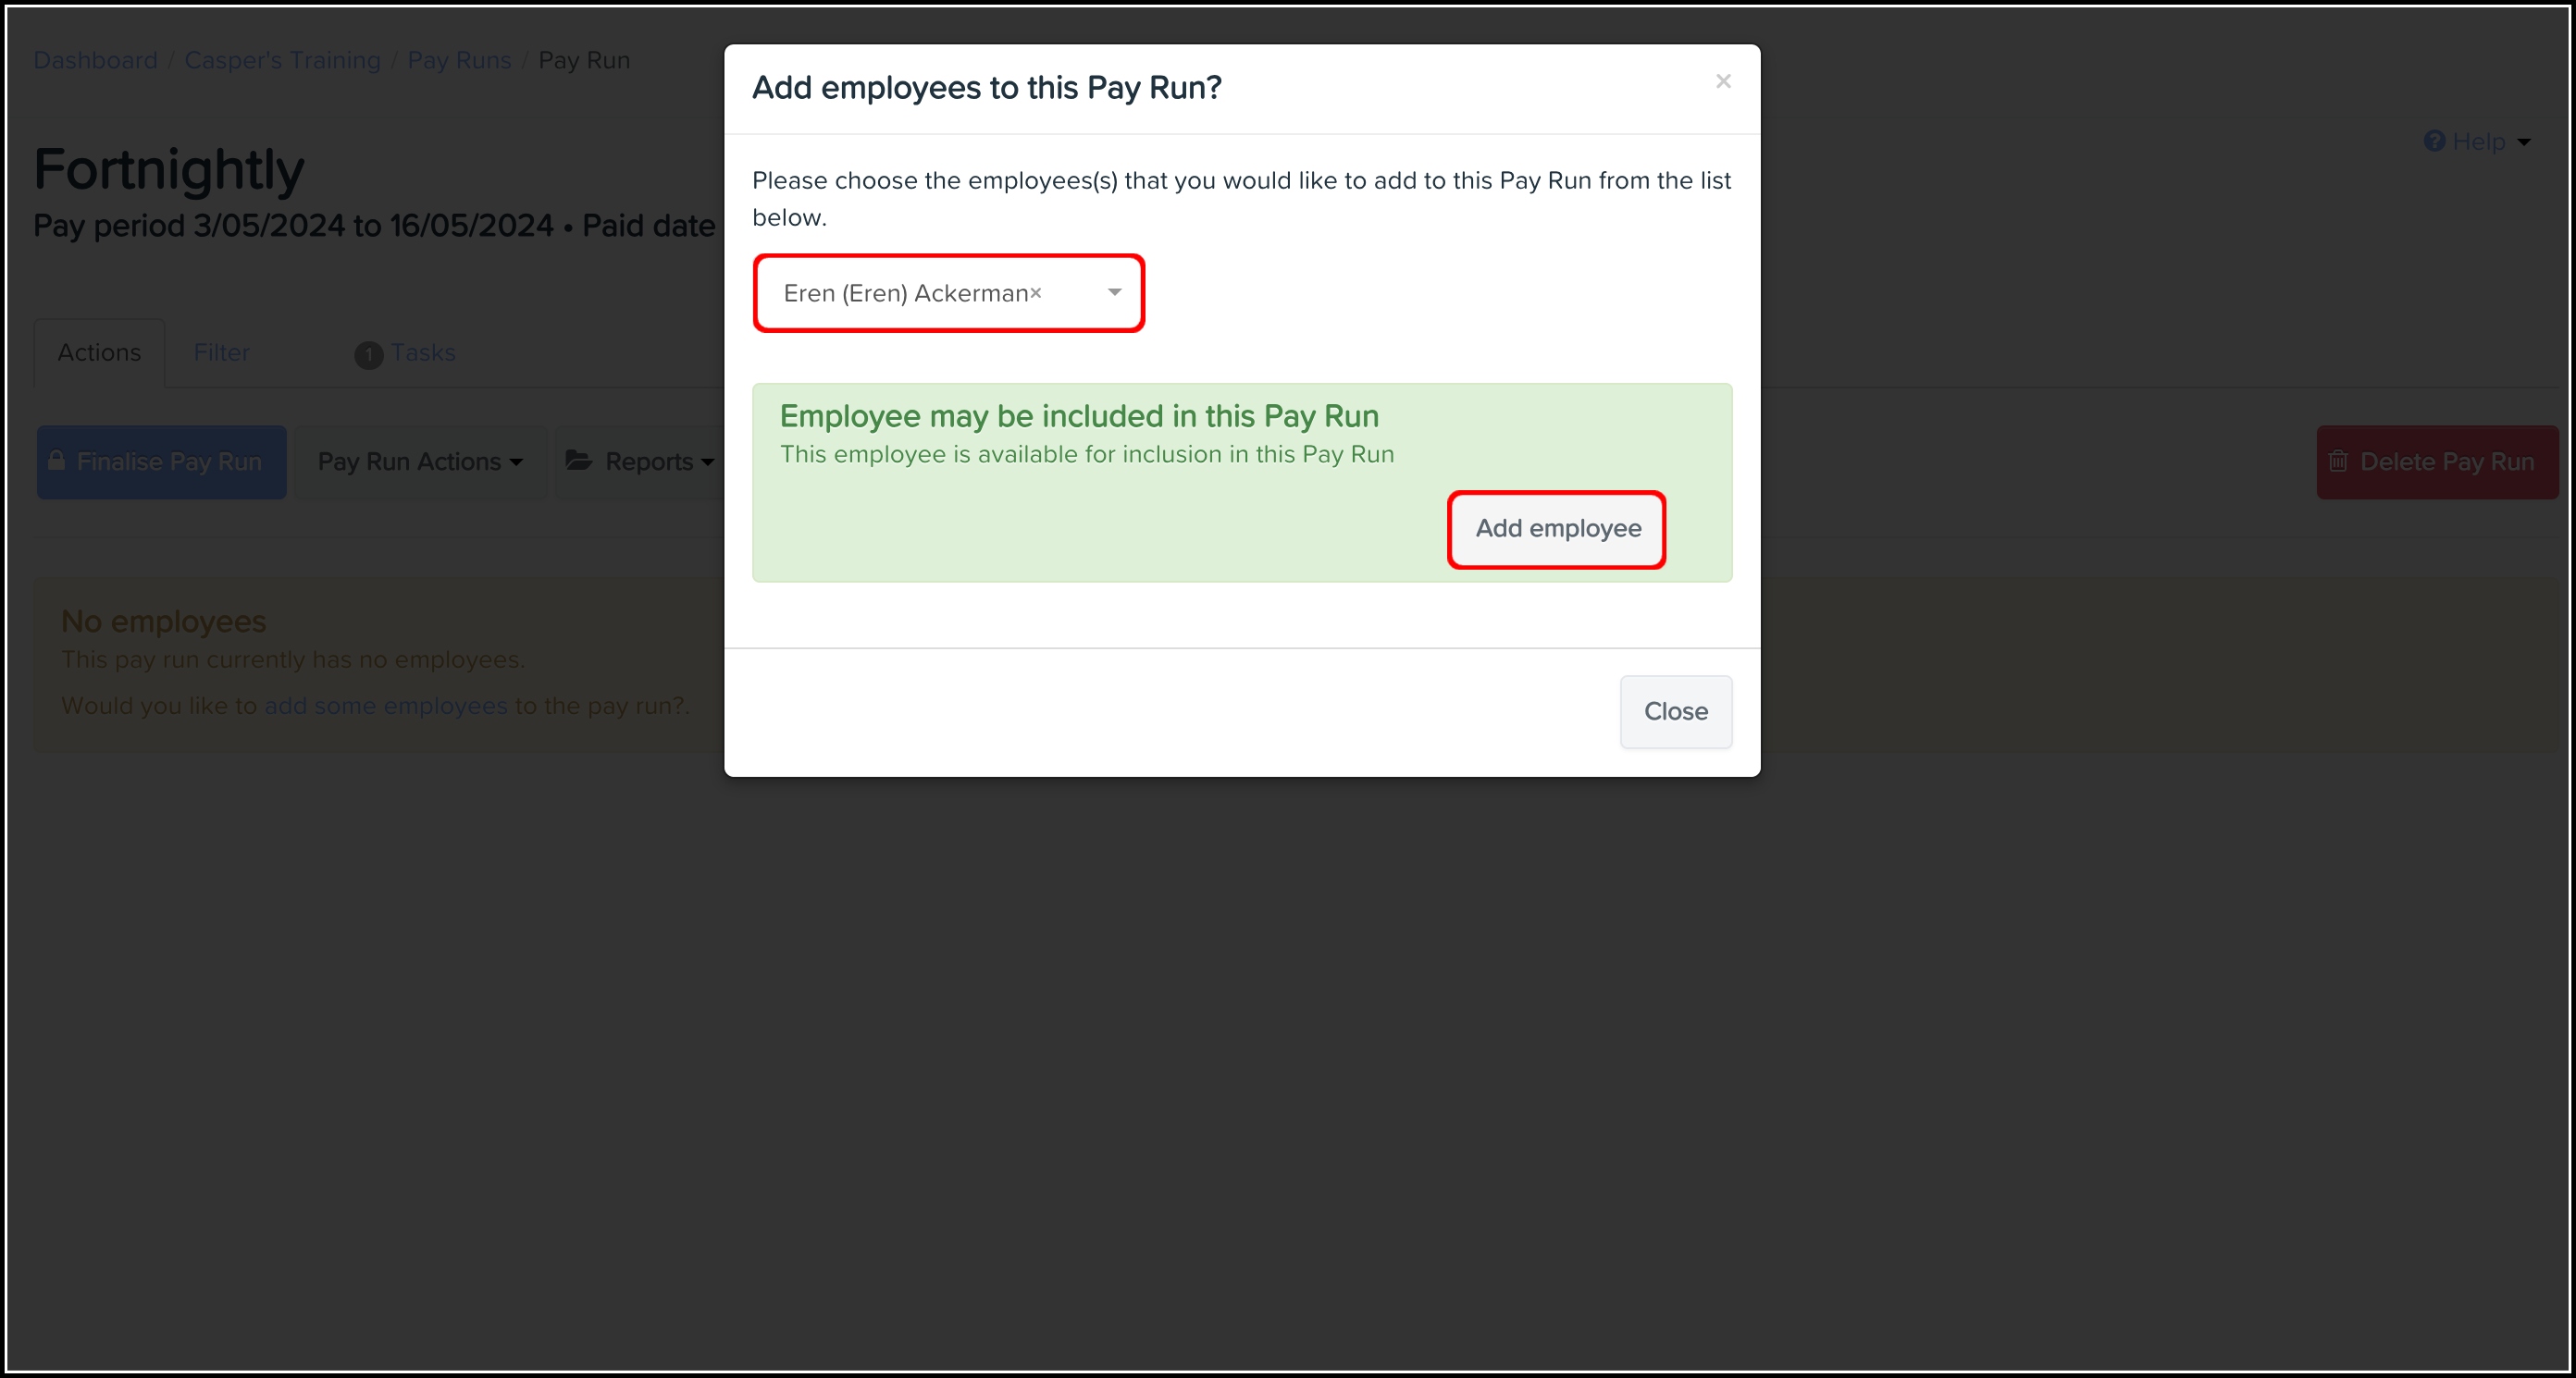Switch to the Tasks tab
2576x1378 pixels.
422,352
